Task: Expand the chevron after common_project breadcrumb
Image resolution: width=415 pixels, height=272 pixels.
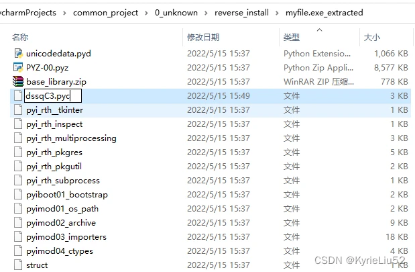Action: [x=147, y=12]
